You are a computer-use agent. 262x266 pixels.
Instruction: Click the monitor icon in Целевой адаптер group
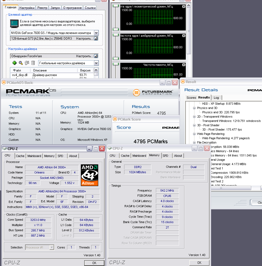(x=14, y=23)
